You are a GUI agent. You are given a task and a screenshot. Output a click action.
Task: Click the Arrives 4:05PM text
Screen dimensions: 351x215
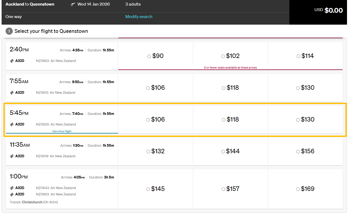point(73,177)
